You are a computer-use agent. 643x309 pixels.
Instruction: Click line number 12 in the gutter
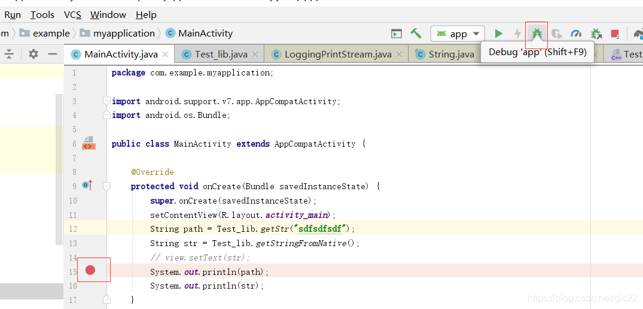[x=72, y=229]
